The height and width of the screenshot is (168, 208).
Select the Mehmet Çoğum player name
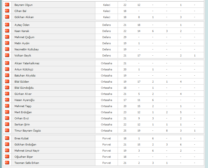(25, 37)
